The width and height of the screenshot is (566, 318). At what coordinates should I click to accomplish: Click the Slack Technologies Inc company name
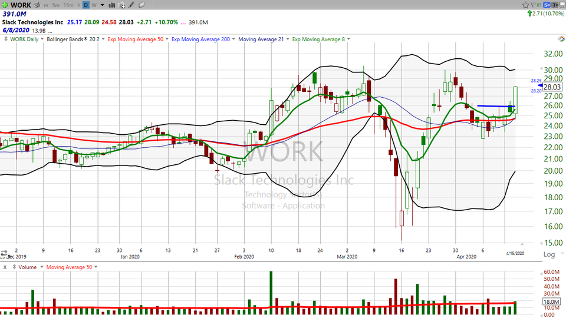(32, 22)
